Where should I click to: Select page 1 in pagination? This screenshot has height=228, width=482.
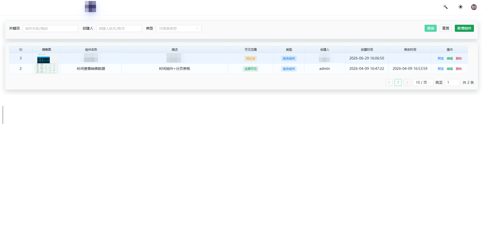[x=398, y=82]
